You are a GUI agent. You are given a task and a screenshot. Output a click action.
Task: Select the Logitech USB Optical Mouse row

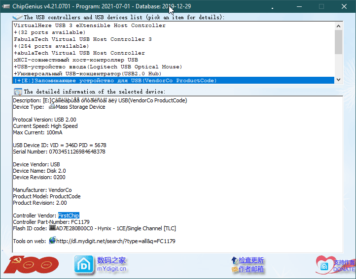[x=174, y=67]
